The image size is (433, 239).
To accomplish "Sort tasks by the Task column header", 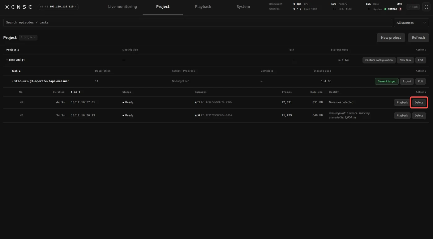I will (x=16, y=71).
